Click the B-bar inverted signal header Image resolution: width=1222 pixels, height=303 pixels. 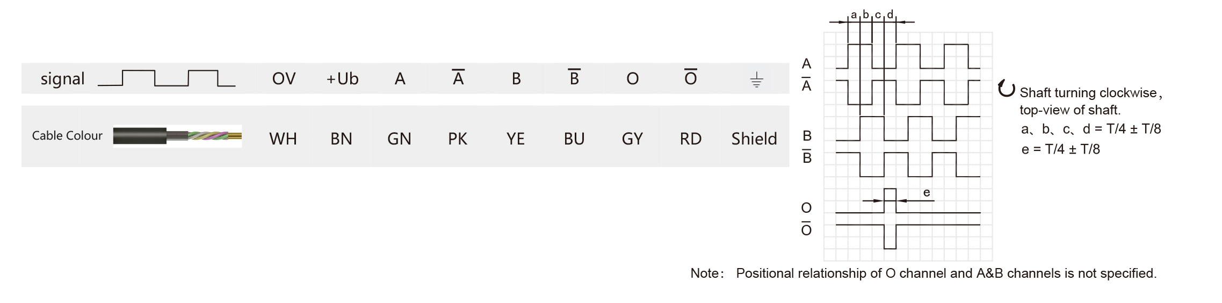pos(574,77)
